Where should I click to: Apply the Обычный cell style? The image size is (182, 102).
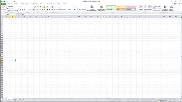point(111,7)
